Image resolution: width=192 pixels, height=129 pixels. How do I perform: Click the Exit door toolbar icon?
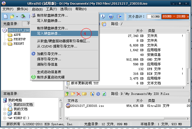(x=119, y=16)
